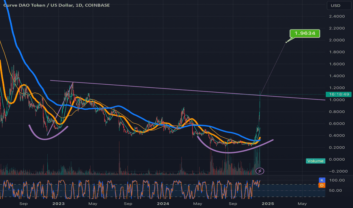Click the 1.6000 price axis label
Image resolution: width=353 pixels, height=208 pixels.
[337, 64]
